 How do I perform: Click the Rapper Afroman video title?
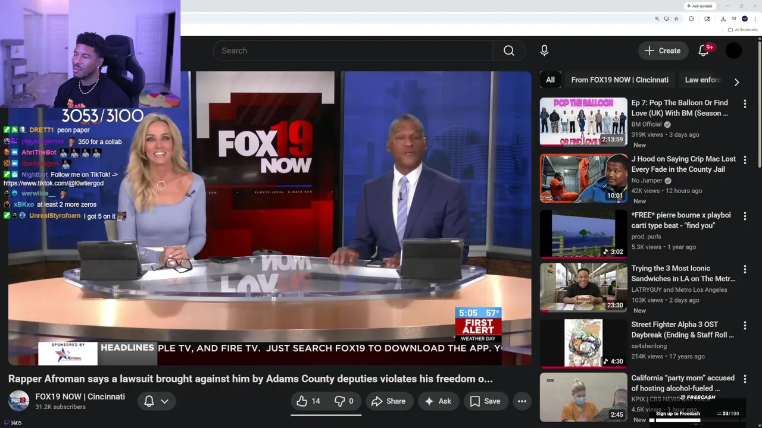coord(251,379)
